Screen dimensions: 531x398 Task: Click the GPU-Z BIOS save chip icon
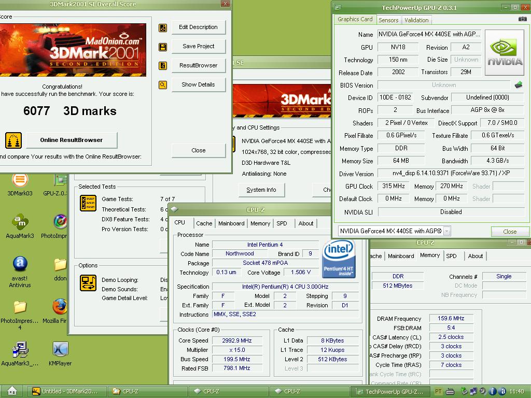[519, 84]
